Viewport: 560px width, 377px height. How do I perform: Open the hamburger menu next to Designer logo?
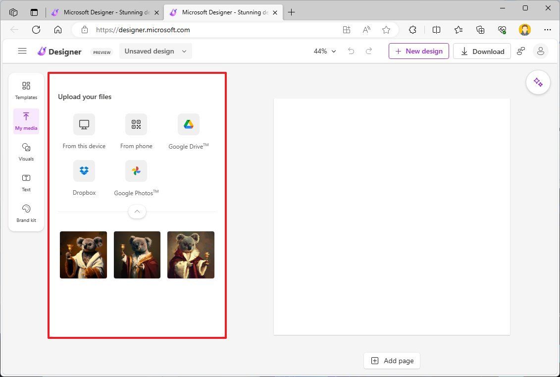[22, 51]
